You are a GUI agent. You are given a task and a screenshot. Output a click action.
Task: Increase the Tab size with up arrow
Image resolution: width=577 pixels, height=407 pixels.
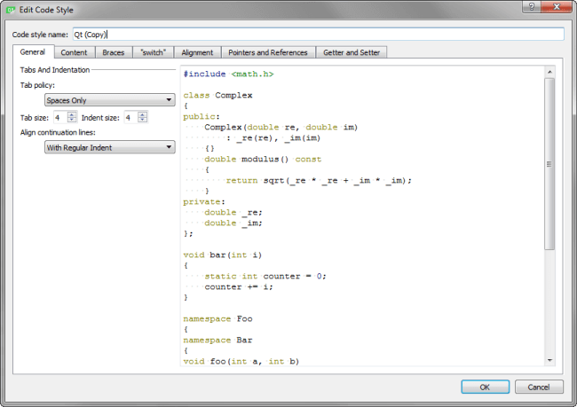coord(72,114)
